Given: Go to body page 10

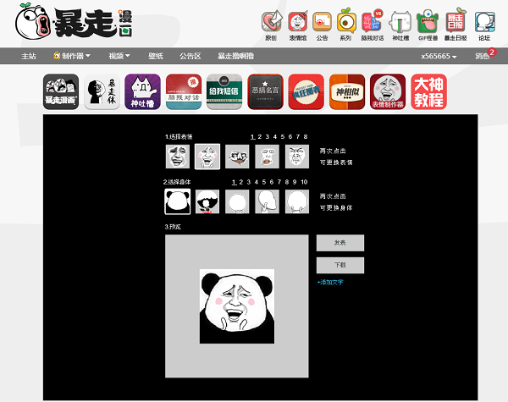Looking at the screenshot, I should coord(304,182).
